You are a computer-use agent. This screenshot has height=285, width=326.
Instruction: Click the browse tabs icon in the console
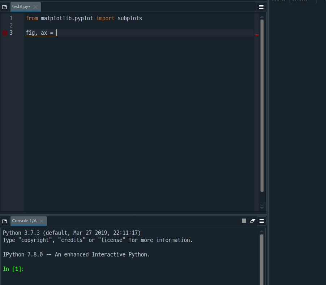(5, 221)
